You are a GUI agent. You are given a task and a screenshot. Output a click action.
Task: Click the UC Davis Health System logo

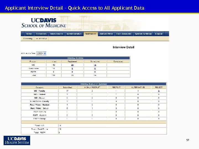(17, 140)
